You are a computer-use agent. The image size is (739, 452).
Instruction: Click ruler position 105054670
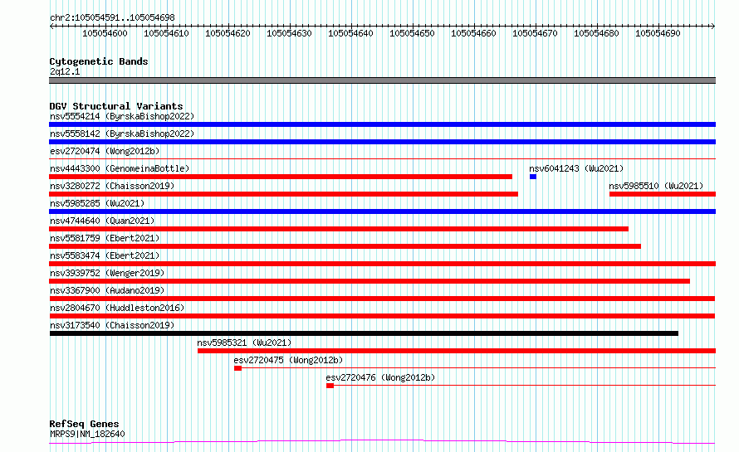(535, 33)
